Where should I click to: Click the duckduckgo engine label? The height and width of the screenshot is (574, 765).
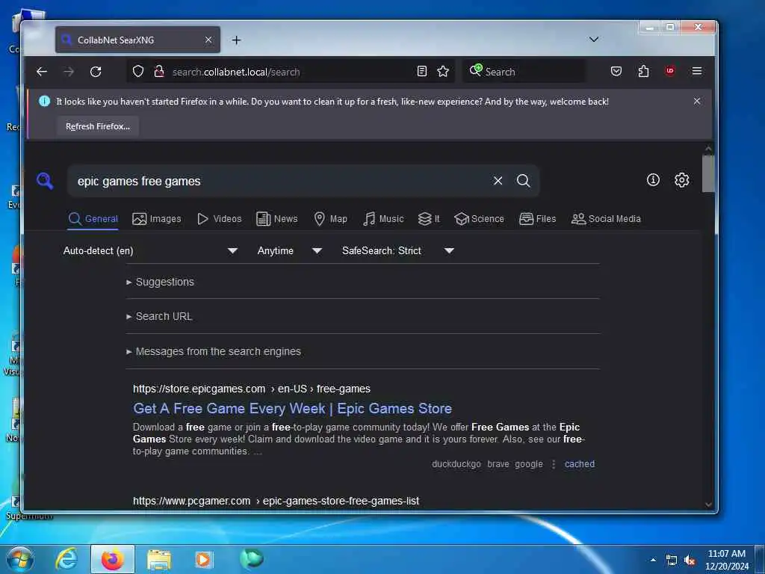tap(456, 464)
